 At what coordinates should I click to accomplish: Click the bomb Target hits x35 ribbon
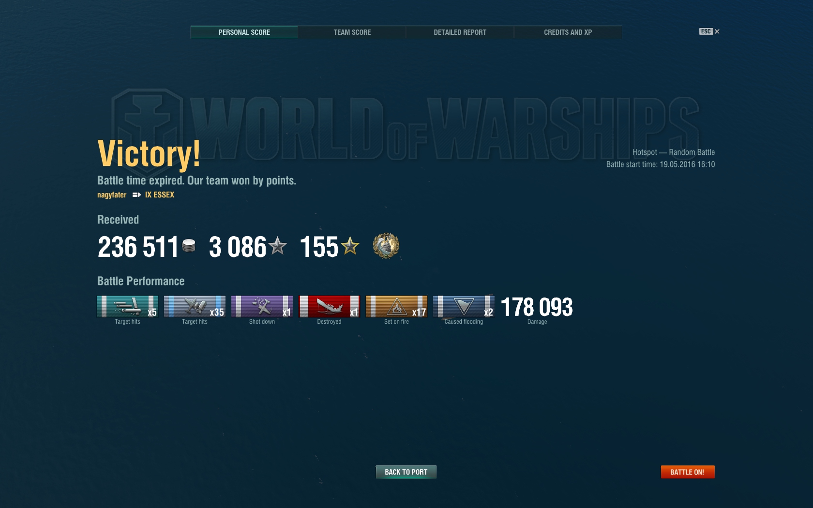pos(195,306)
